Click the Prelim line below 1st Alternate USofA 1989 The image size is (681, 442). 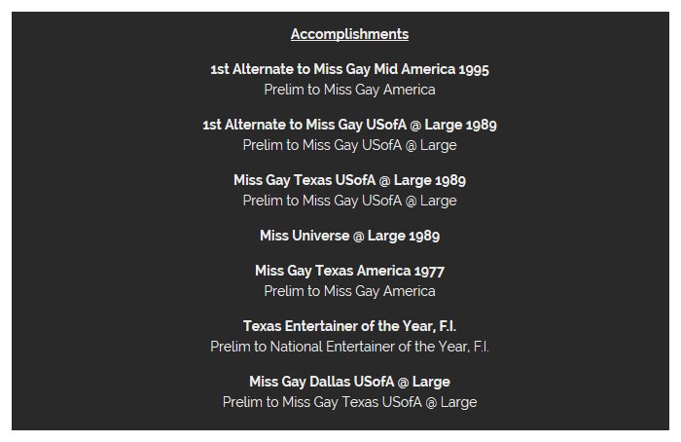pos(349,145)
